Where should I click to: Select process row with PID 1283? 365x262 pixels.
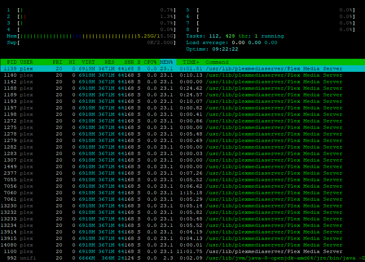tap(182, 153)
